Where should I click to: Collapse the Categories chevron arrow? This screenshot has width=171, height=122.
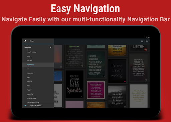[x=51, y=47]
